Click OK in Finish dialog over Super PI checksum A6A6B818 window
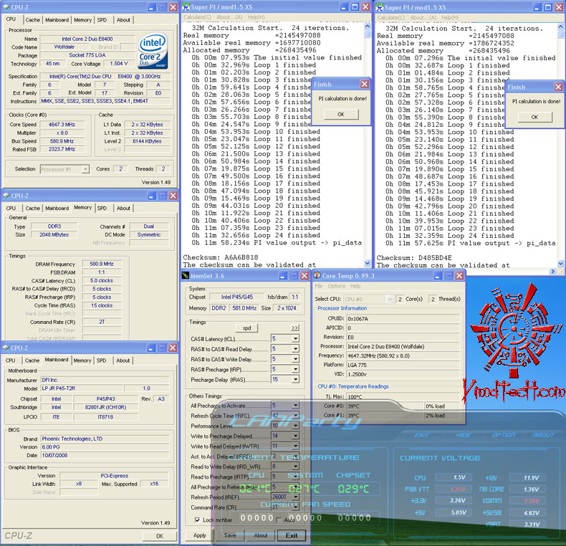 pyautogui.click(x=341, y=114)
